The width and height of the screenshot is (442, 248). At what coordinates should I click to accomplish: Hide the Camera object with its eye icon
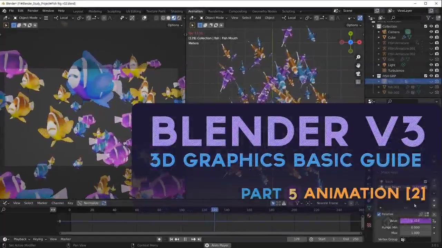point(431,32)
